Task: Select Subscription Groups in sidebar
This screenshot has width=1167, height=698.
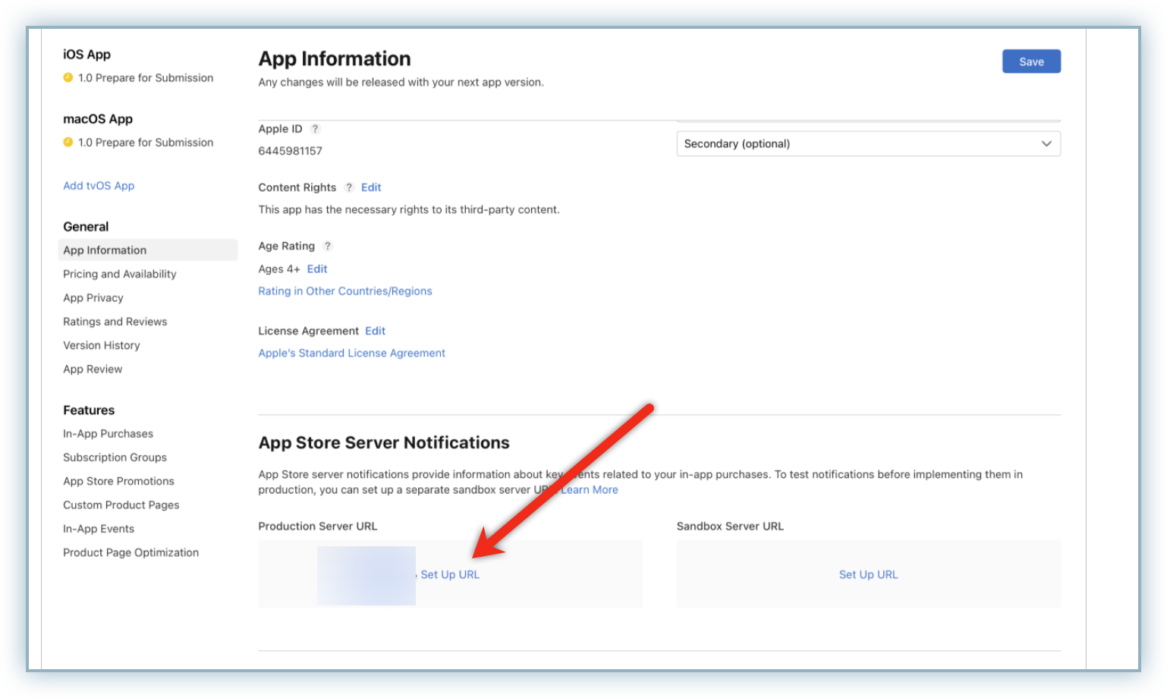Action: 115,457
